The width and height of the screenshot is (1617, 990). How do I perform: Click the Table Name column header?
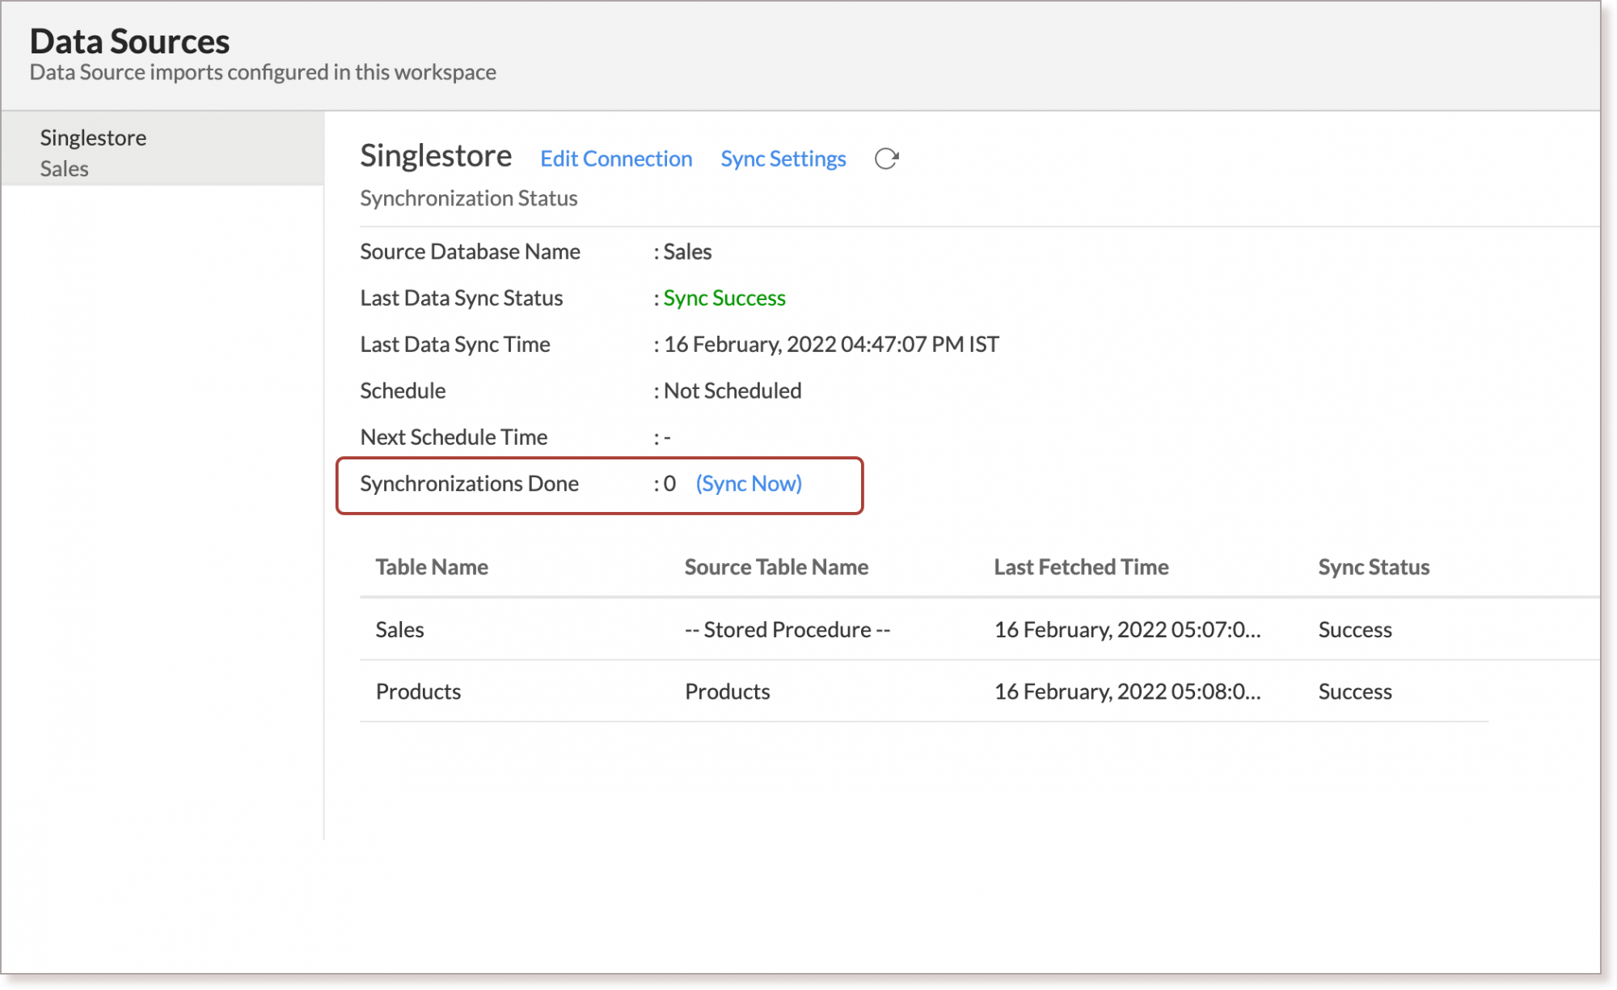point(432,567)
